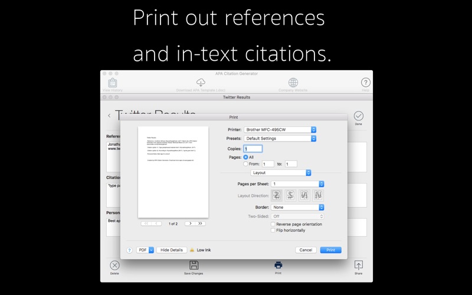Open Printer dropdown Brother MFC-495CW
Viewport: 472px width, 295px height.
[x=280, y=130]
